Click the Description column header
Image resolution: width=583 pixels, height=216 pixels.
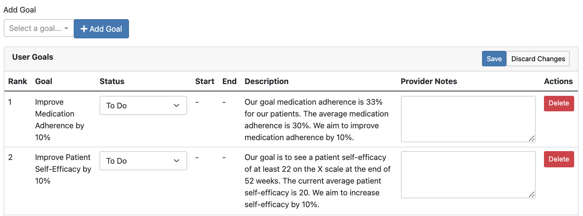(266, 81)
